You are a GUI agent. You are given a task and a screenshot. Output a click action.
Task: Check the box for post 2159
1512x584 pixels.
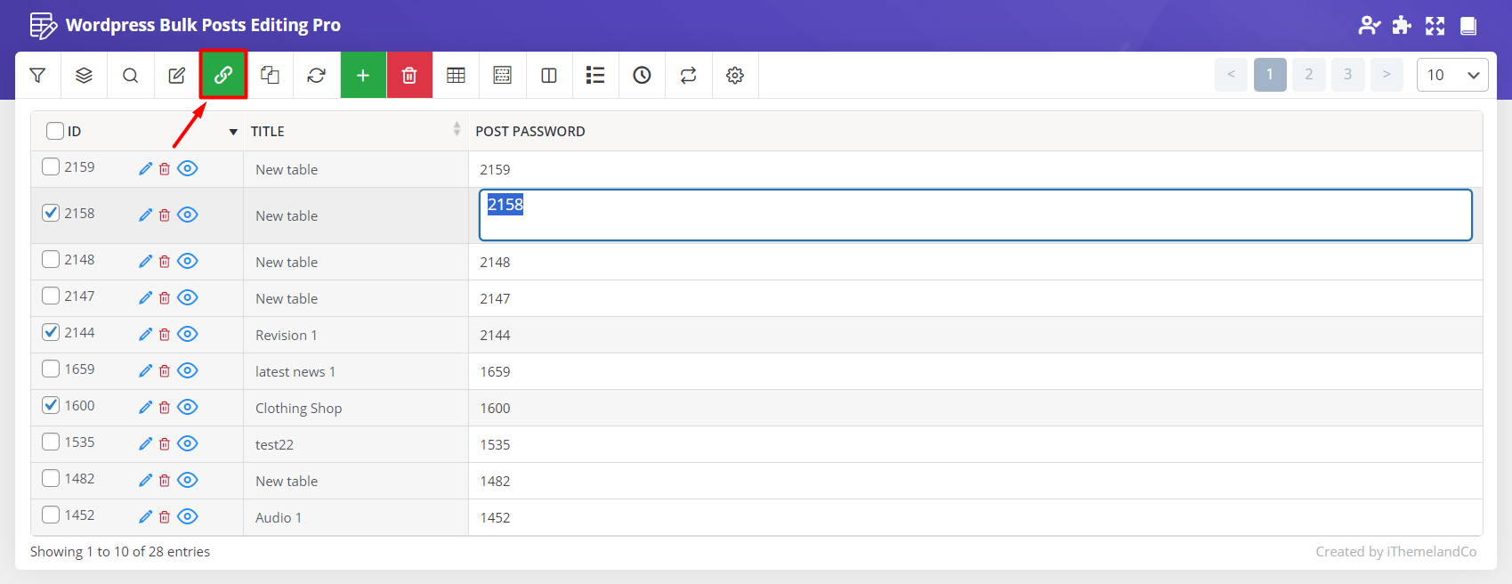[51, 166]
